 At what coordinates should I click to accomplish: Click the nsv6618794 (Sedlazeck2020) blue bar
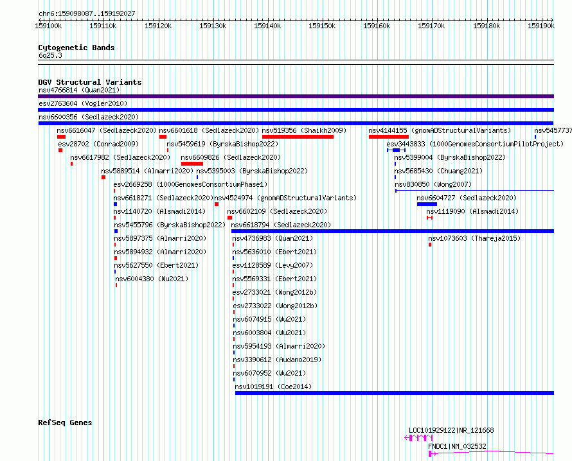(393, 231)
